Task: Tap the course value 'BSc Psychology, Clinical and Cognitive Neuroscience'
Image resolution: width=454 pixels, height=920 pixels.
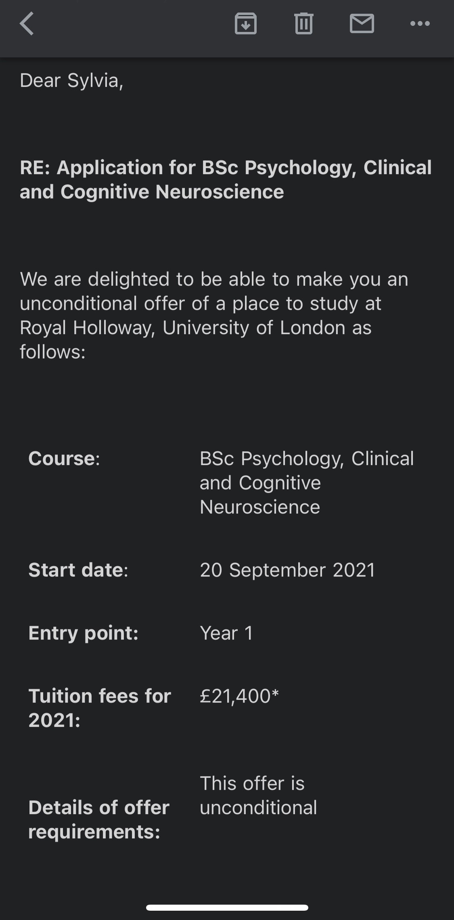Action: click(x=306, y=482)
